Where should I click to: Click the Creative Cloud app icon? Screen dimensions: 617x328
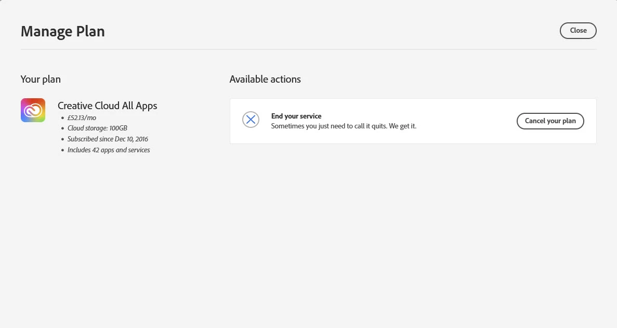[33, 110]
